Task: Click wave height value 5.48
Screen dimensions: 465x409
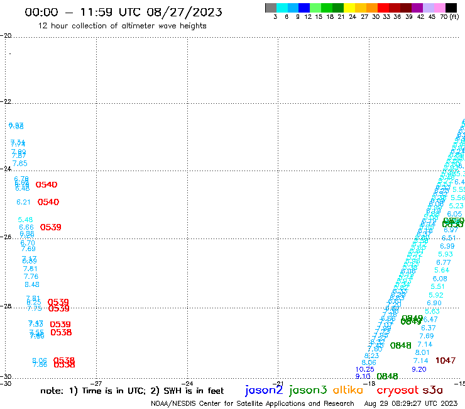Action: (x=25, y=220)
